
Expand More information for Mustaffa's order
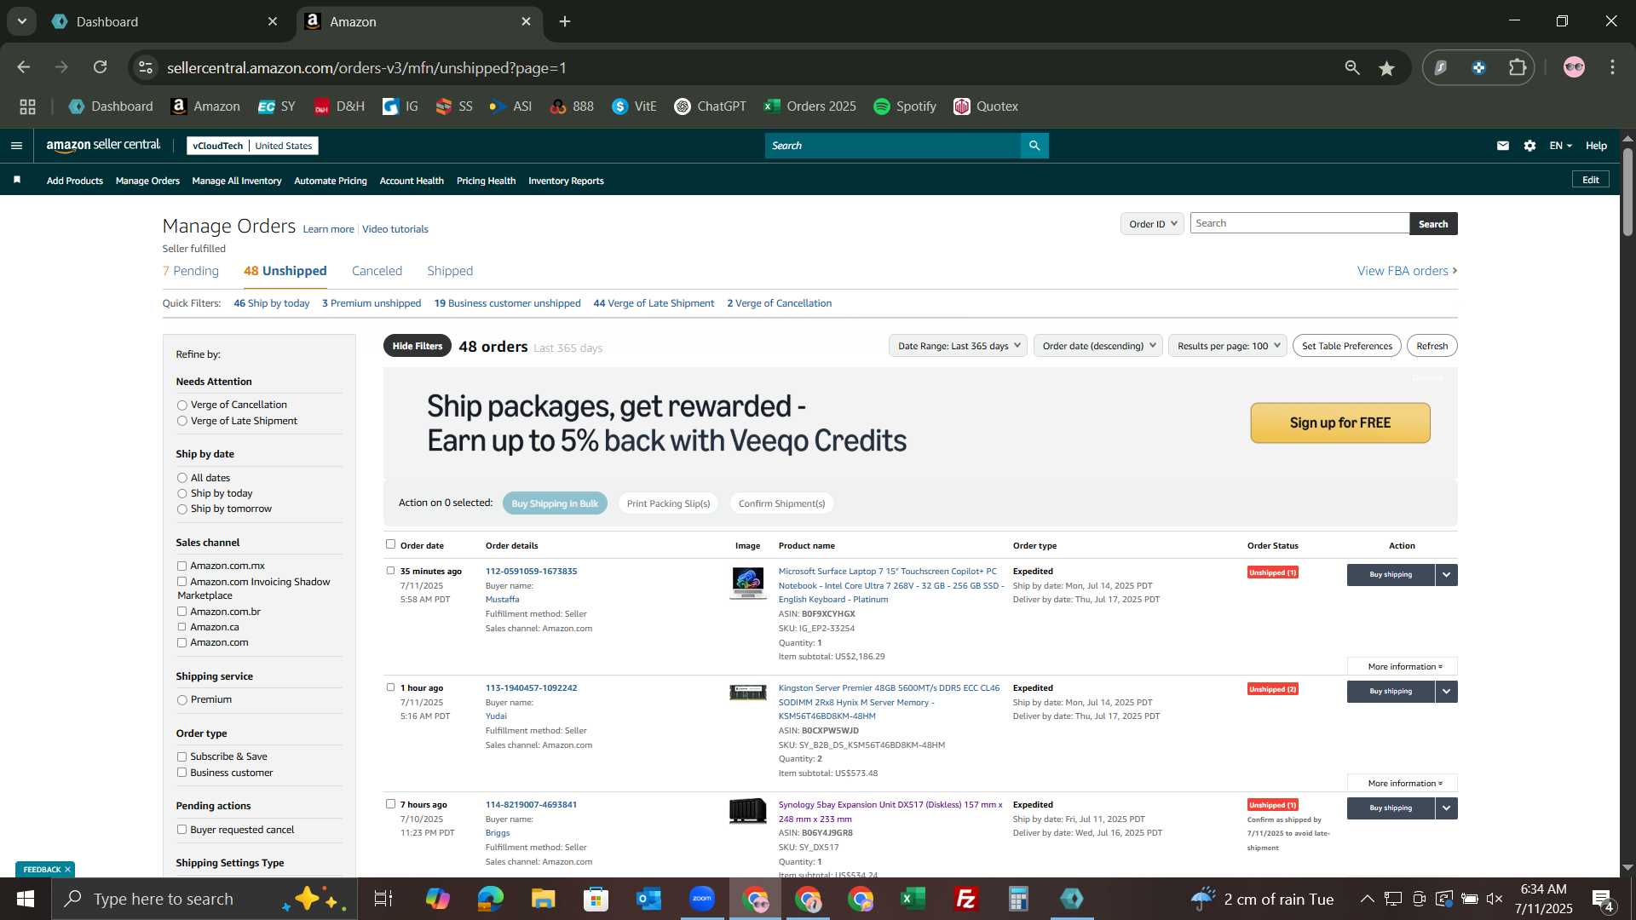tap(1402, 667)
